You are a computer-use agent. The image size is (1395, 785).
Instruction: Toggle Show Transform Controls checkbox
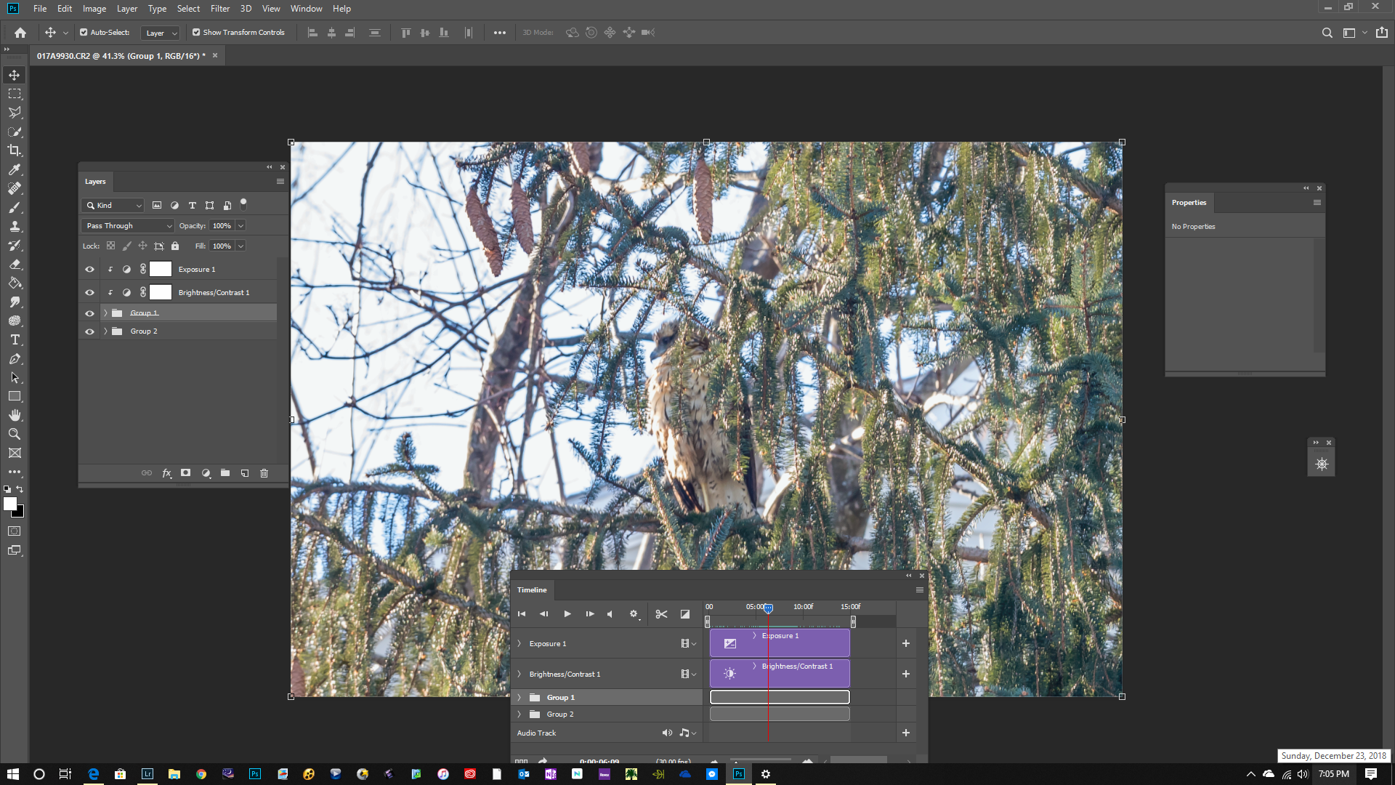point(196,33)
